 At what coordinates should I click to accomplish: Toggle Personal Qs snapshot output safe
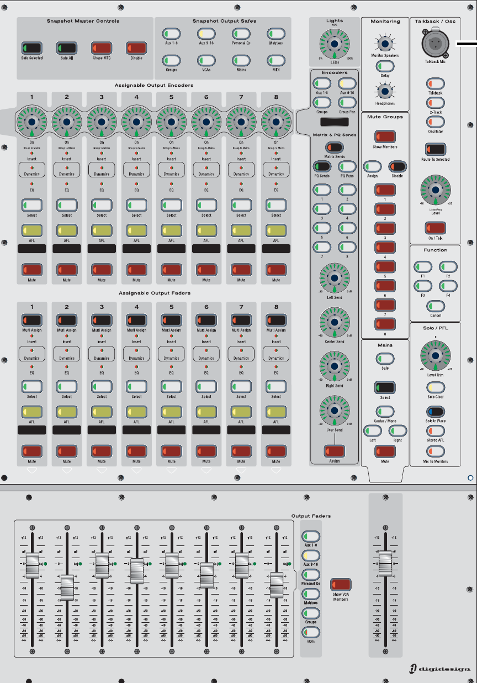point(241,33)
